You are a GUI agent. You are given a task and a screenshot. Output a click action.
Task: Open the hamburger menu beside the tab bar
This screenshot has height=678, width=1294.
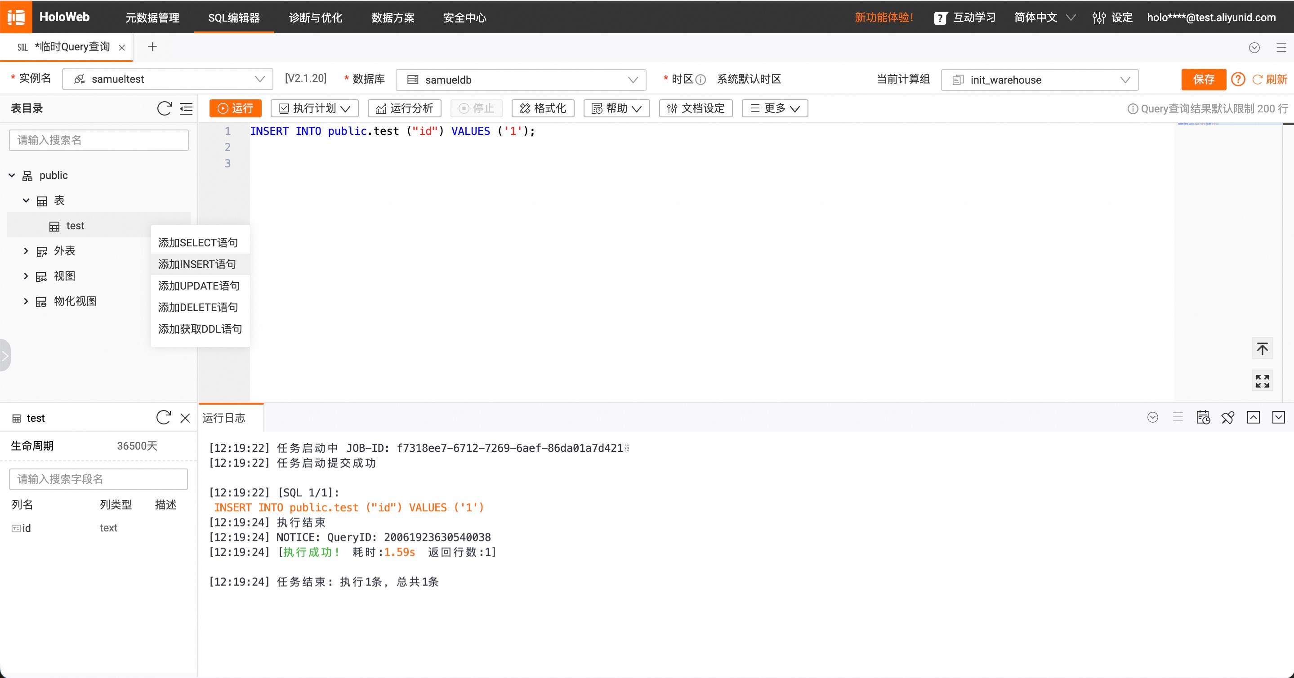(1281, 47)
